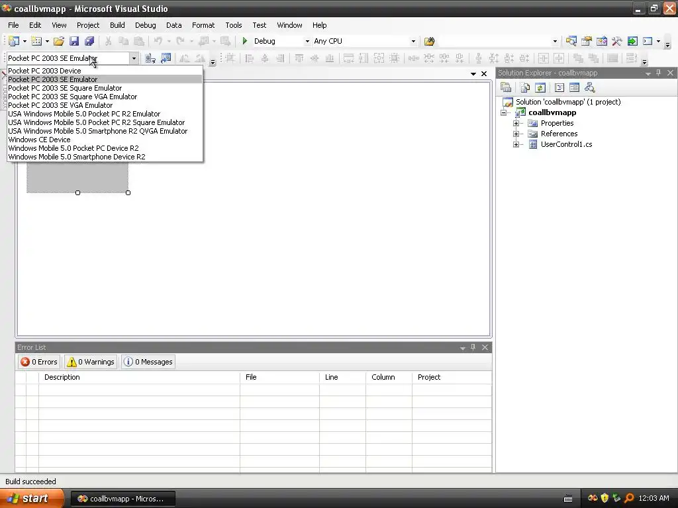Expand the UserControl1.cs node

pyautogui.click(x=516, y=144)
